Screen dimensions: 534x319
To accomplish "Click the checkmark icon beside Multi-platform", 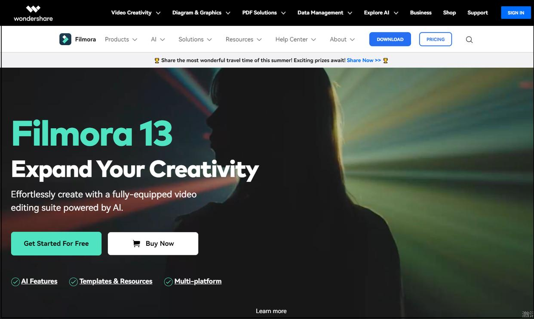I will click(169, 282).
